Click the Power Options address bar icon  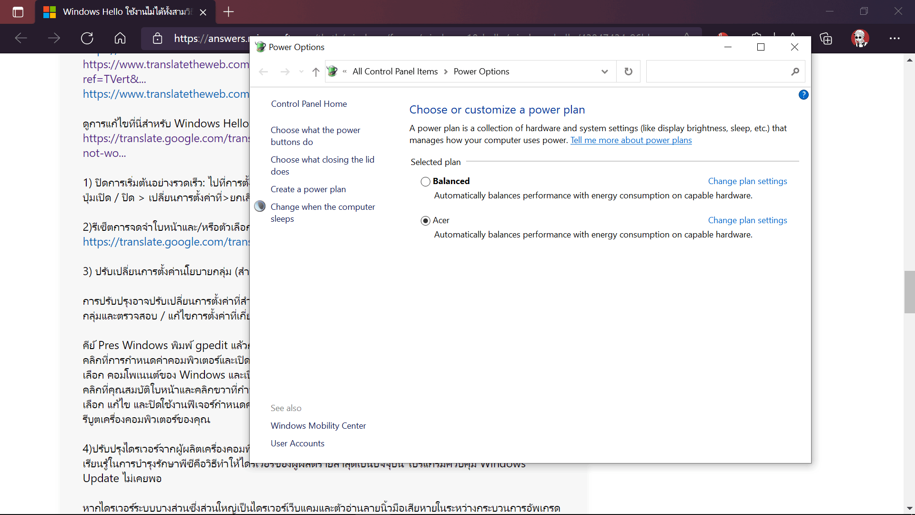tap(332, 72)
